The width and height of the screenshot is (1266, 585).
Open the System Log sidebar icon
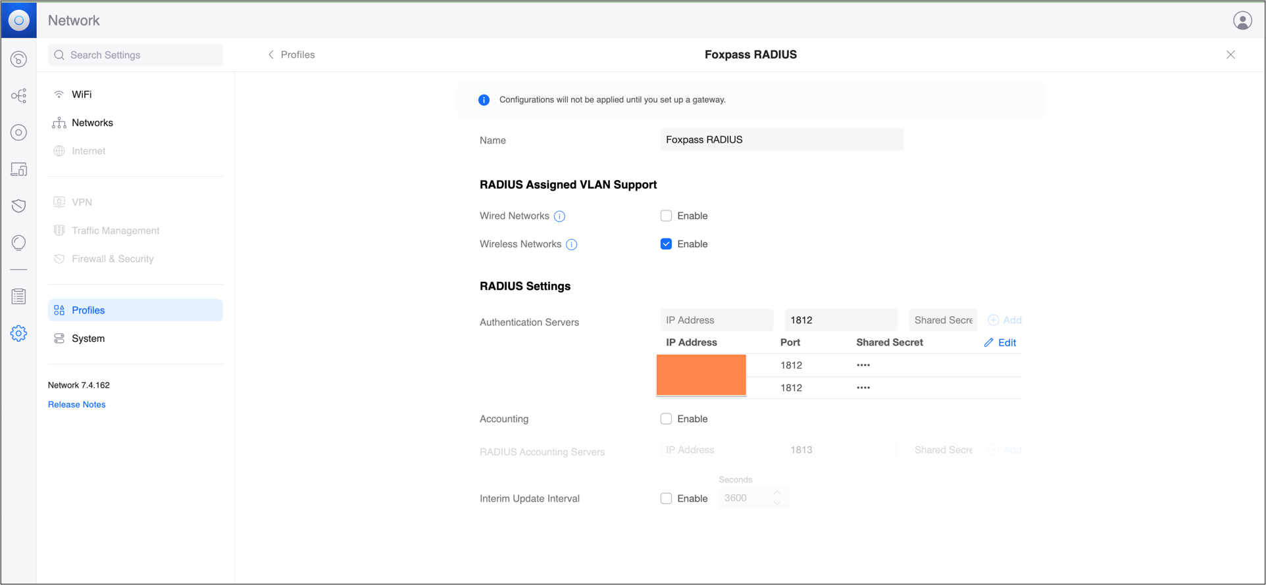pos(18,296)
